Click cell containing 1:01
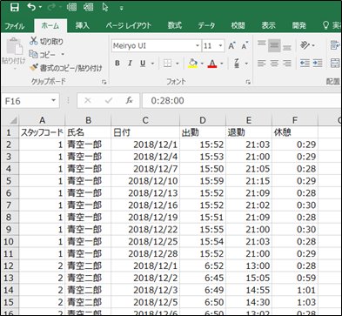Image resolution: width=342 pixels, height=316 pixels. 295,290
